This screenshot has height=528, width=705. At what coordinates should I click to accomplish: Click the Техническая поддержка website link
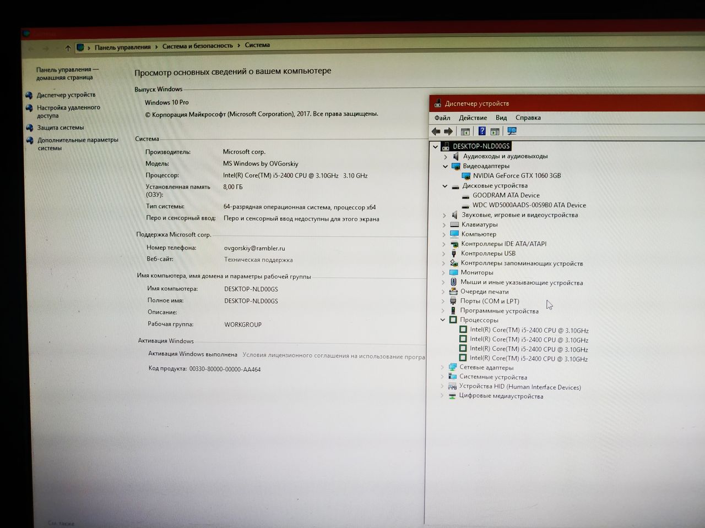(258, 260)
